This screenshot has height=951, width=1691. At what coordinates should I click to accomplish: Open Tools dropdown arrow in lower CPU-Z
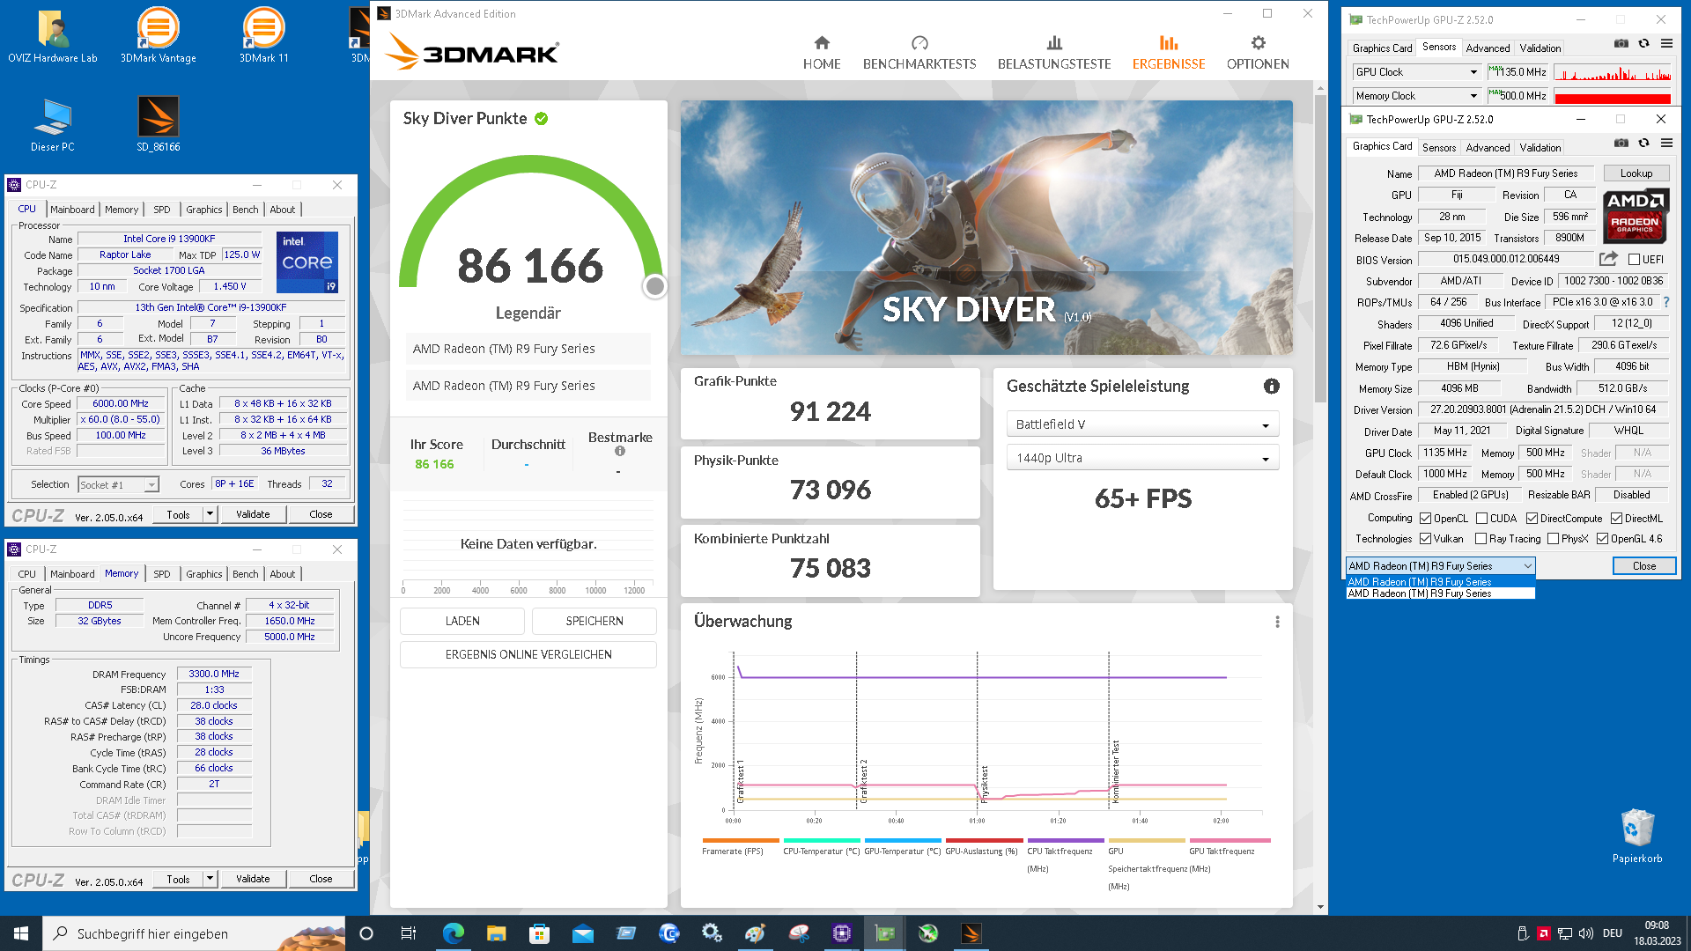pos(210,879)
